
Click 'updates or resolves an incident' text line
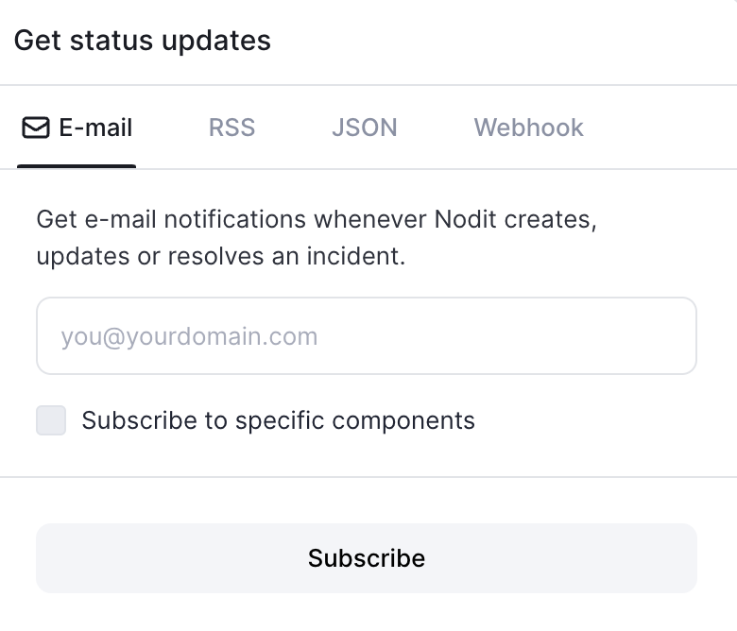[220, 257]
